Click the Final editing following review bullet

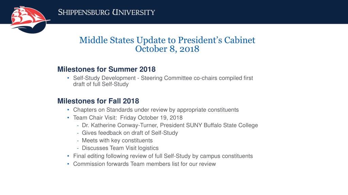[x=163, y=156]
